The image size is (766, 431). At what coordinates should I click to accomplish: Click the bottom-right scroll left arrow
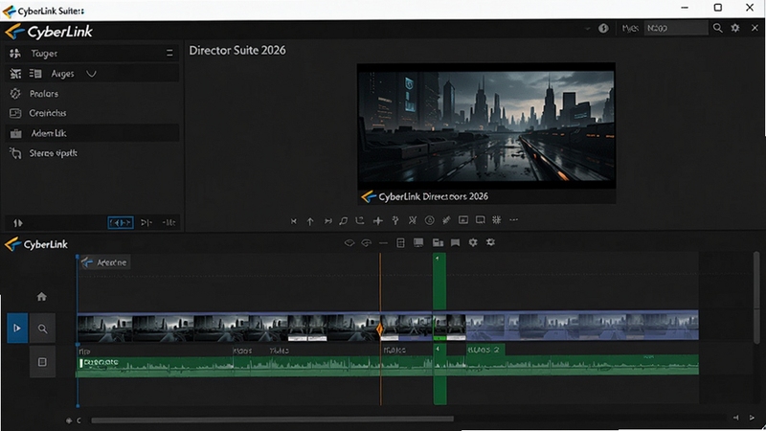[x=735, y=418]
